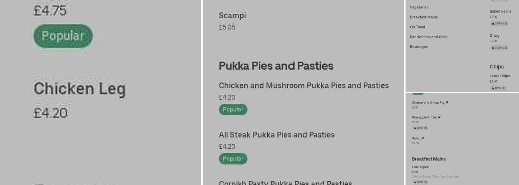Open the Chicken Leg menu item
The width and height of the screenshot is (519, 185).
pos(80,89)
